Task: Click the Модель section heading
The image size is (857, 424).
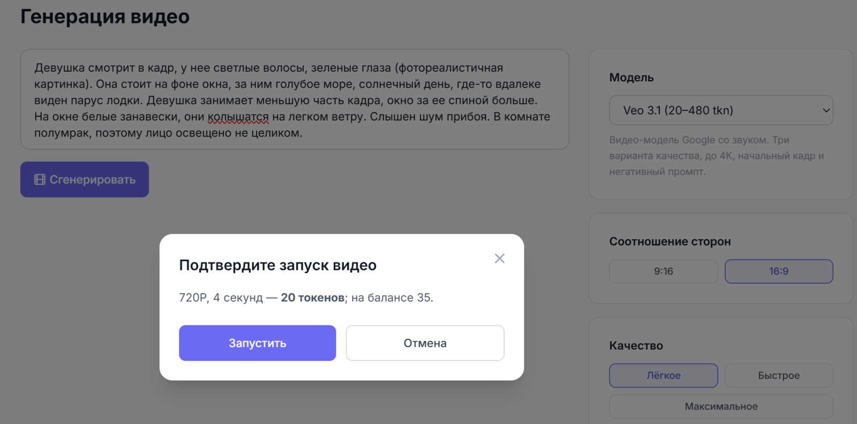Action: (632, 78)
